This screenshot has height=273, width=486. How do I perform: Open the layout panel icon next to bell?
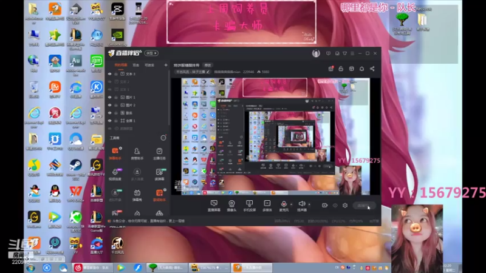pos(352,69)
